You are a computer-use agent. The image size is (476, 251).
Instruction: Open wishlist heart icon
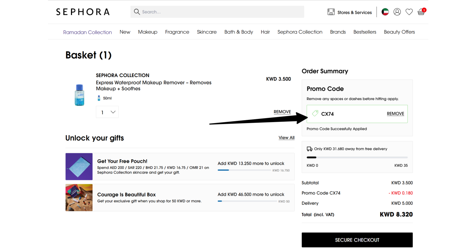[409, 12]
